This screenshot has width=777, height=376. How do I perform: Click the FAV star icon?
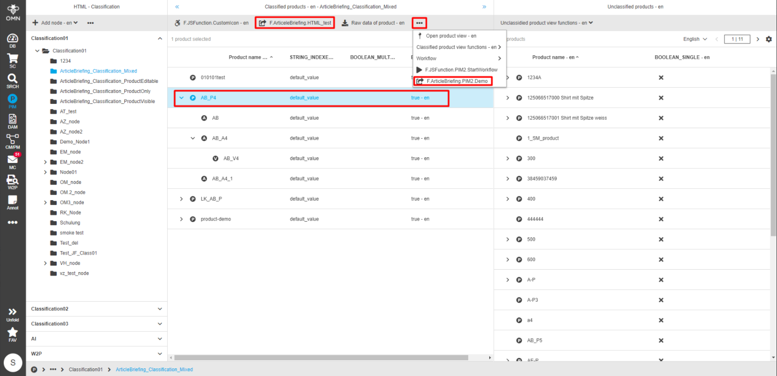tap(12, 334)
